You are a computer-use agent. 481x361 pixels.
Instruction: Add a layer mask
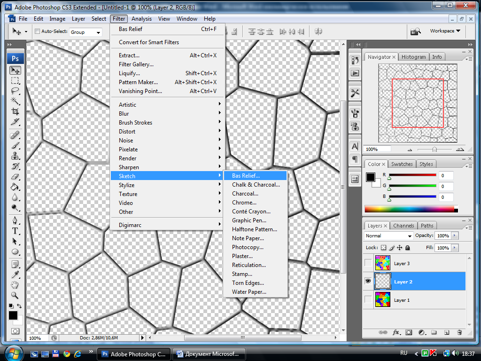(409, 332)
